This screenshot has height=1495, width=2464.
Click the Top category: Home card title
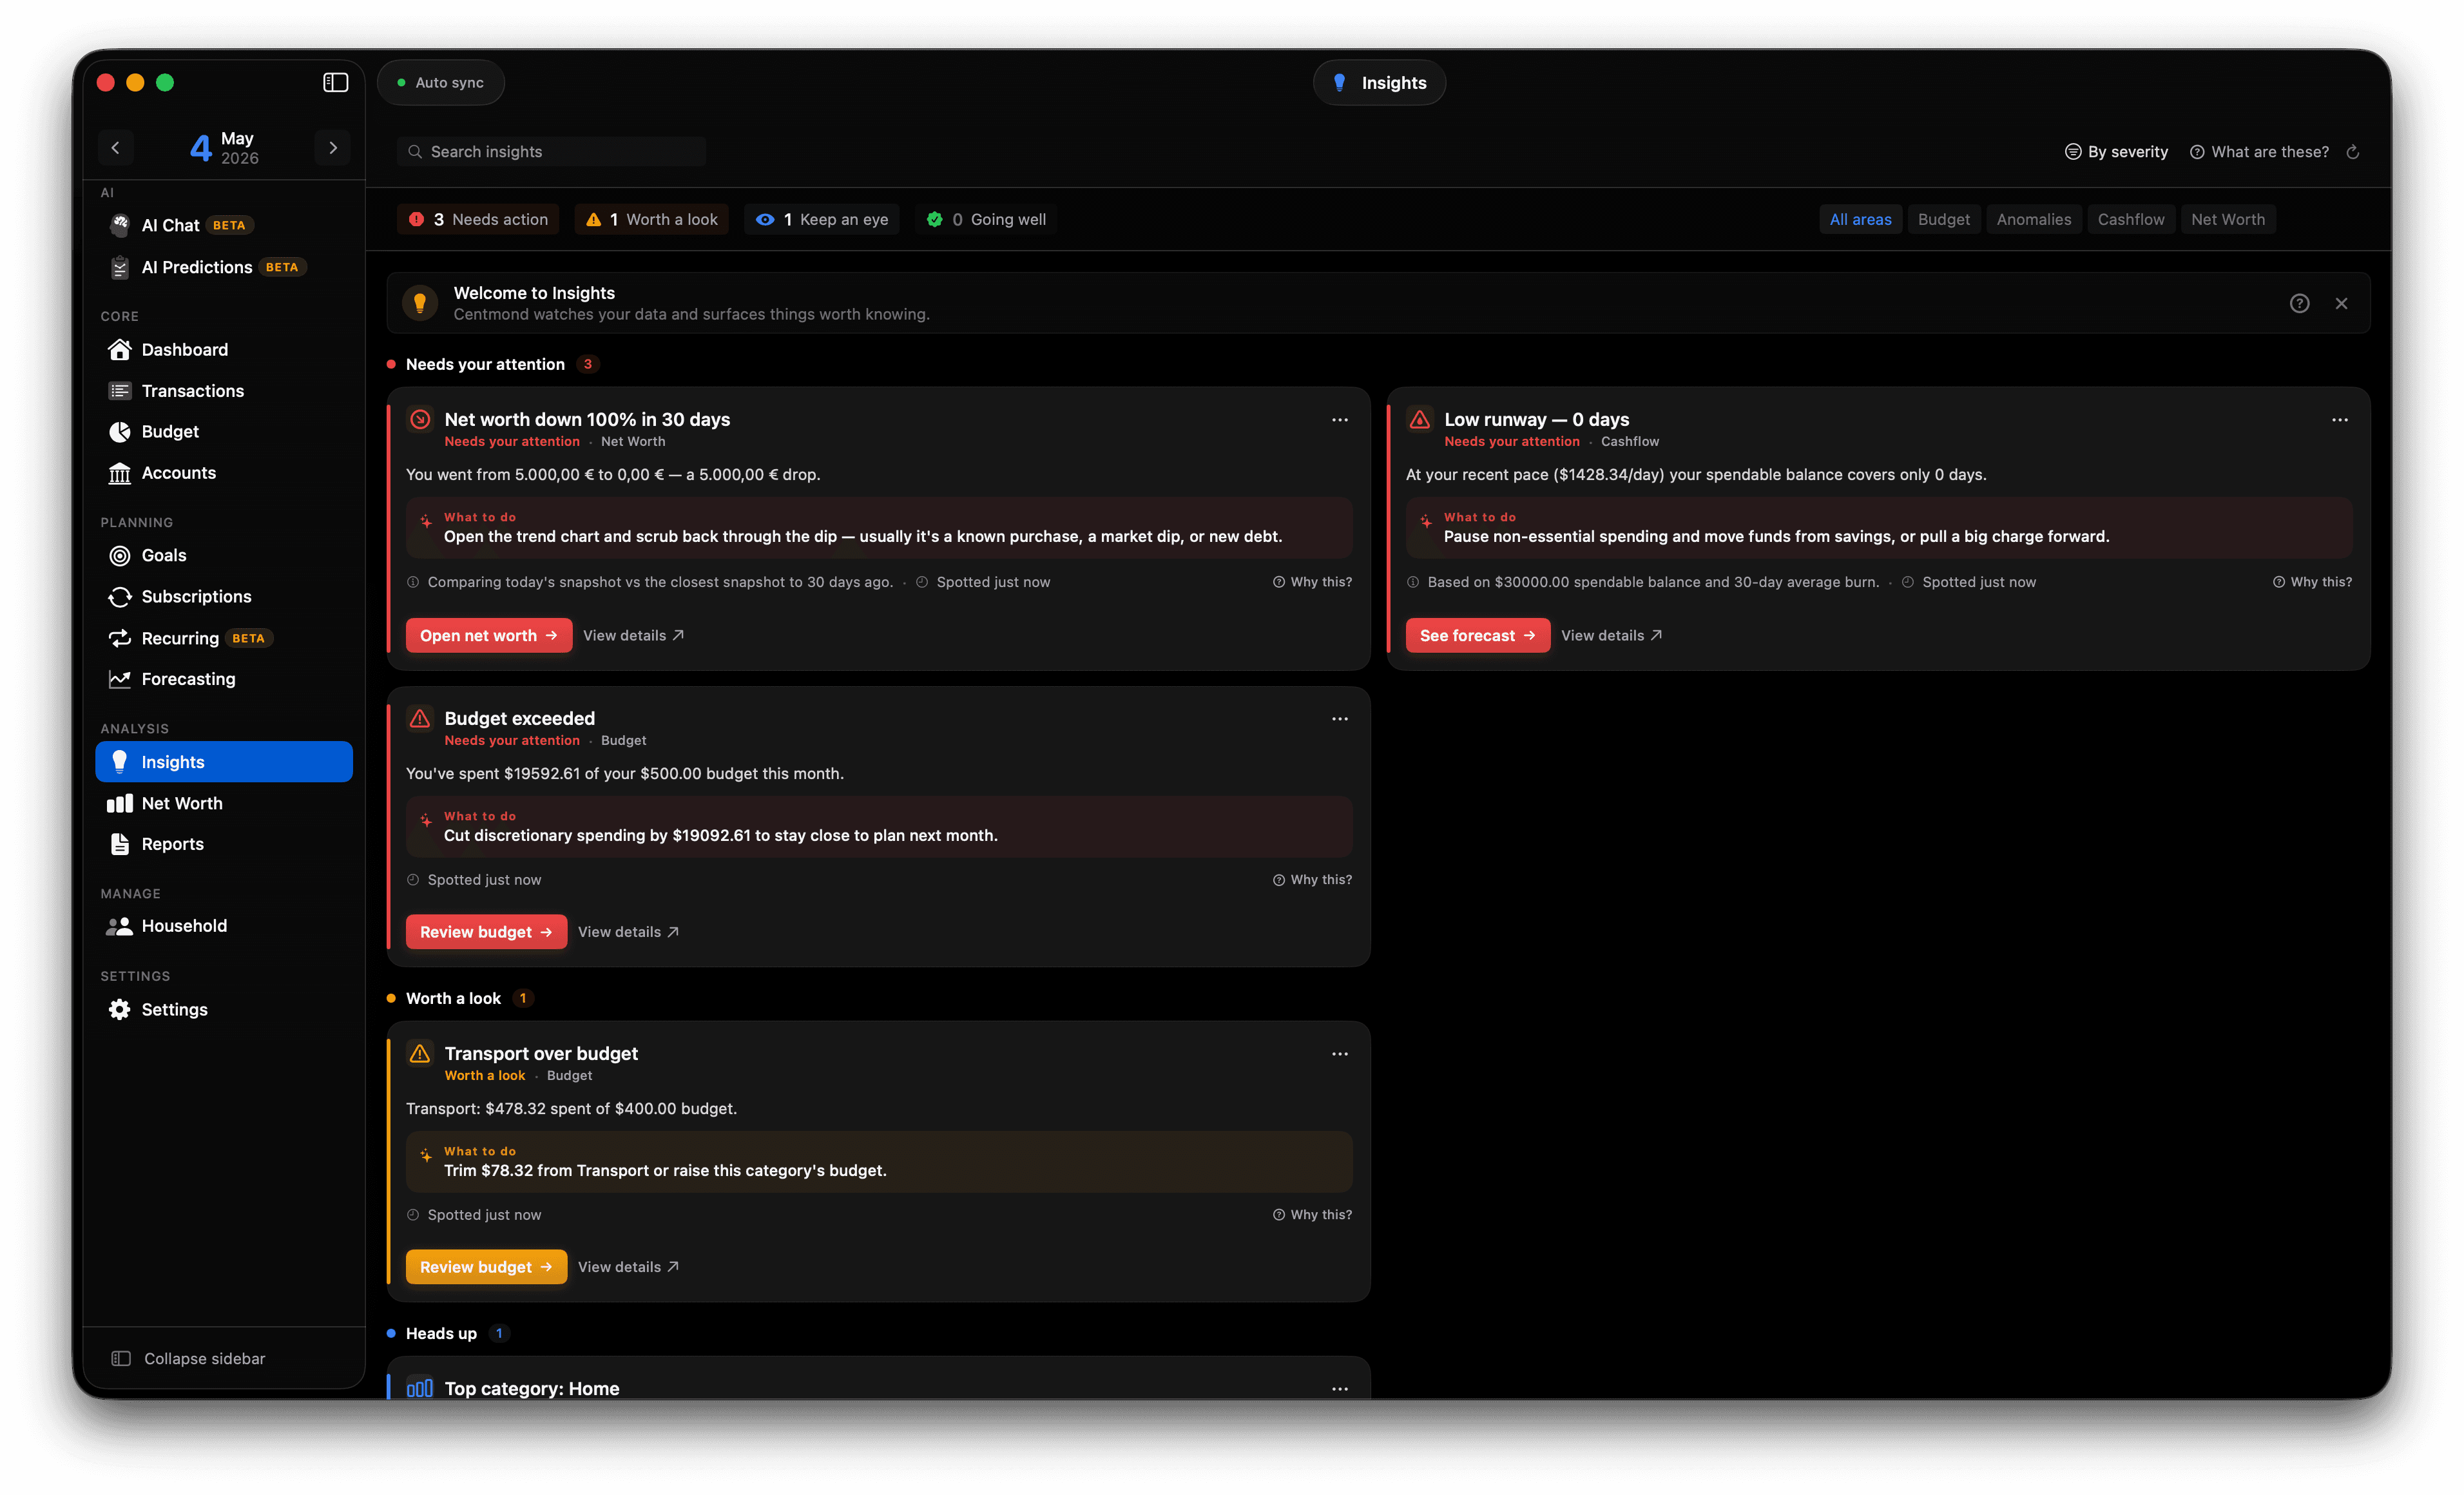point(532,1388)
